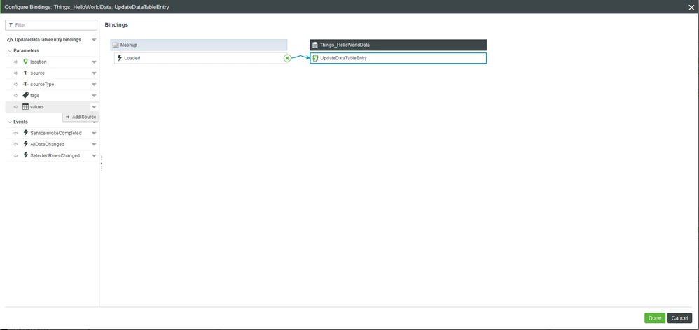This screenshot has height=330, width=699.
Task: Click the sourceType text-type icon
Action: (25, 84)
